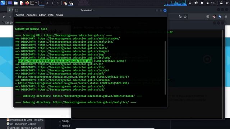Select the Firefox windows taskbar group
This screenshot has height=129, width=230.
(65, 3)
